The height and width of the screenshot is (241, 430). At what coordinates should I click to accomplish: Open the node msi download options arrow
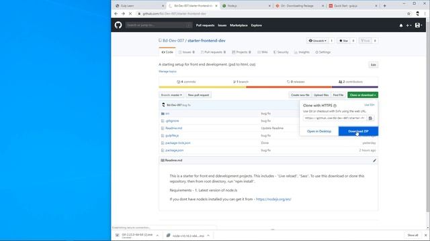[x=208, y=236]
